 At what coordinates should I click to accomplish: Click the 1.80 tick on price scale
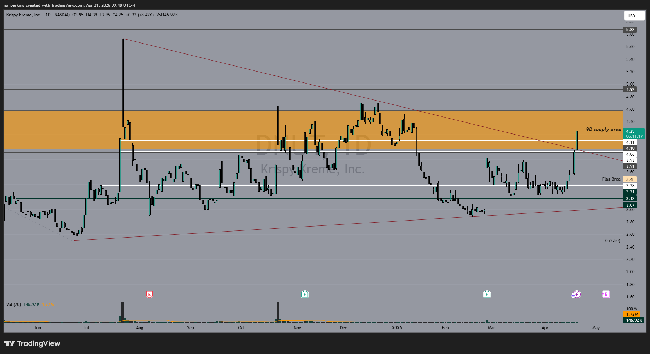point(630,285)
